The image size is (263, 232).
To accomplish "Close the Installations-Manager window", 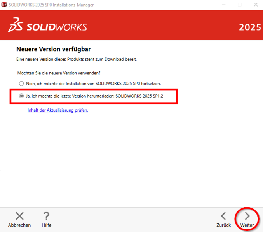I will coord(255,5).
